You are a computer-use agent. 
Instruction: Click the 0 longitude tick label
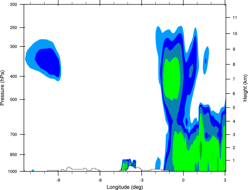tap(183, 180)
